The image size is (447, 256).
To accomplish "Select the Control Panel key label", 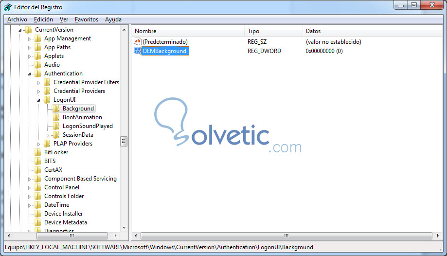I will tap(62, 187).
